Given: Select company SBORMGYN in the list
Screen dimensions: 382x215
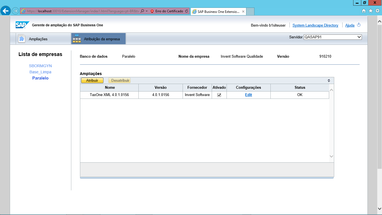Looking at the screenshot, I should coord(40,66).
